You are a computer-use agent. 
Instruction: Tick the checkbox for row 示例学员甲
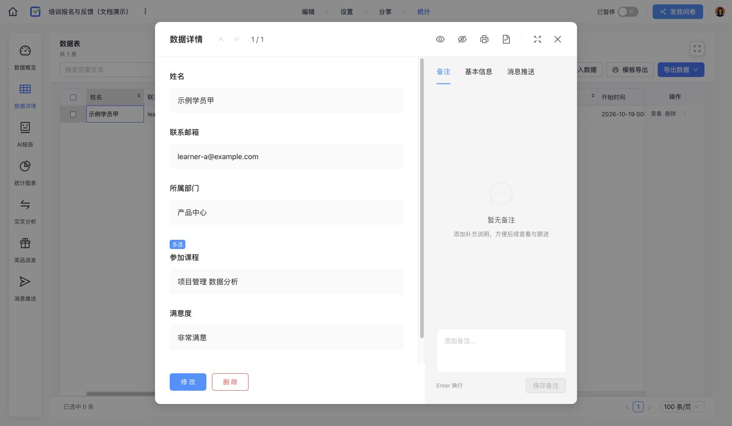(x=73, y=114)
